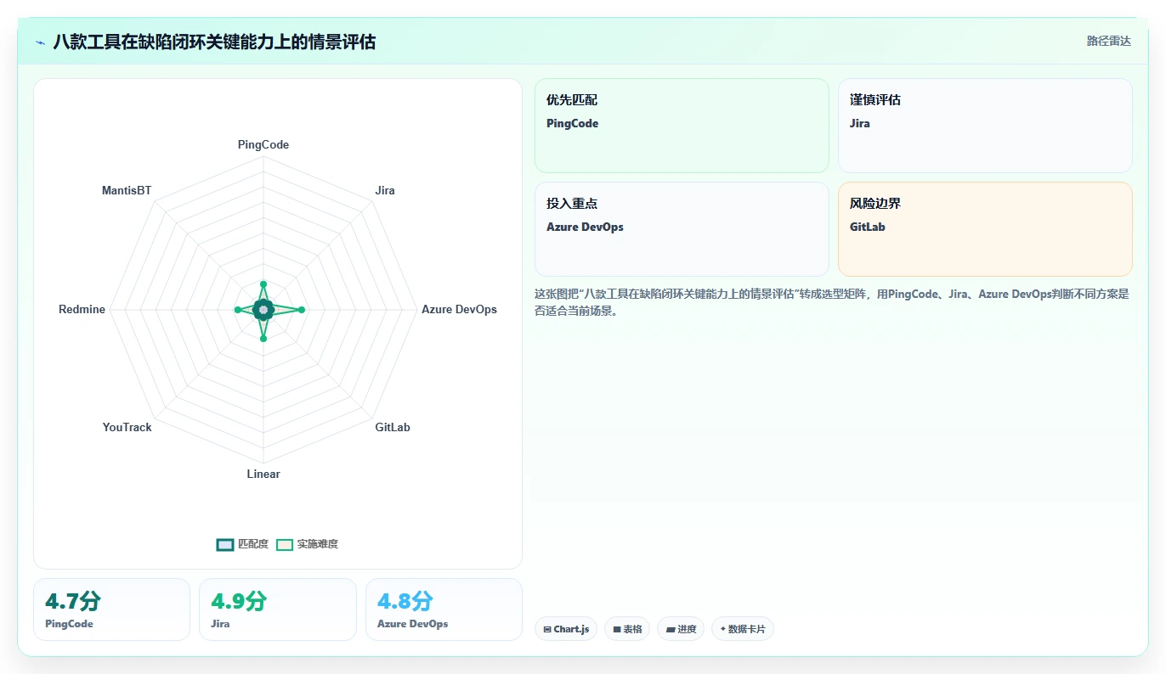Click the Azure DevOps radar axis label
The width and height of the screenshot is (1166, 674).
click(x=459, y=310)
